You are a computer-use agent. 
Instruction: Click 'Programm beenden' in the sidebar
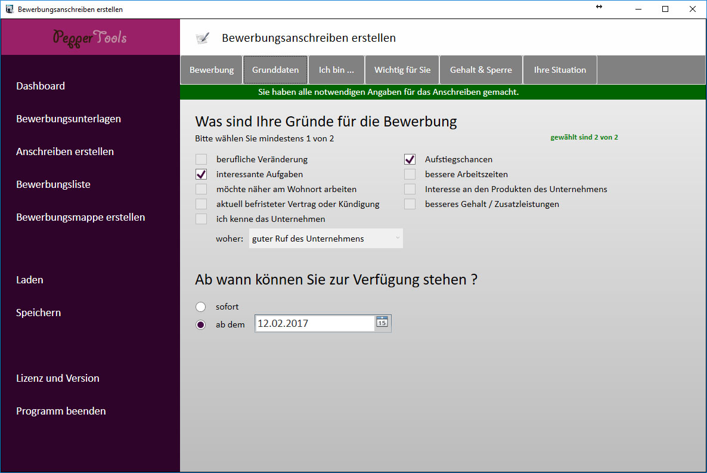point(61,411)
